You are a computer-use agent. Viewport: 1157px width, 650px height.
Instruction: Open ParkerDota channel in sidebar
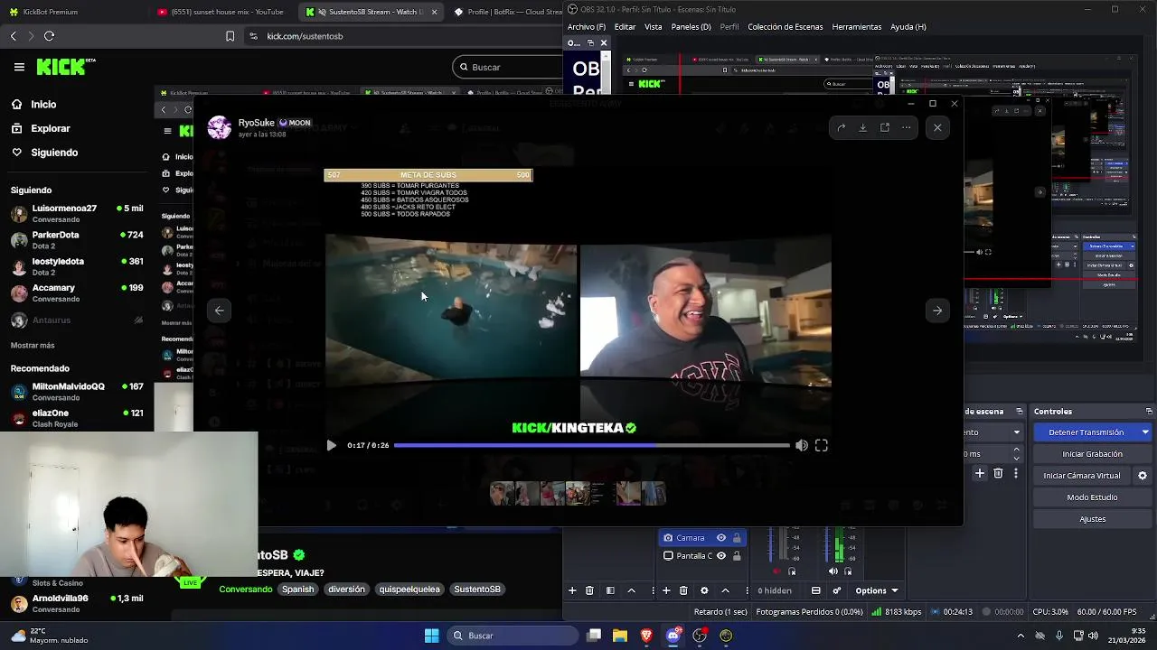click(77, 239)
